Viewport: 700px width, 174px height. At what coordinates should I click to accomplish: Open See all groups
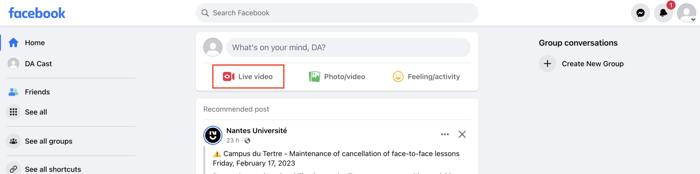tap(48, 141)
